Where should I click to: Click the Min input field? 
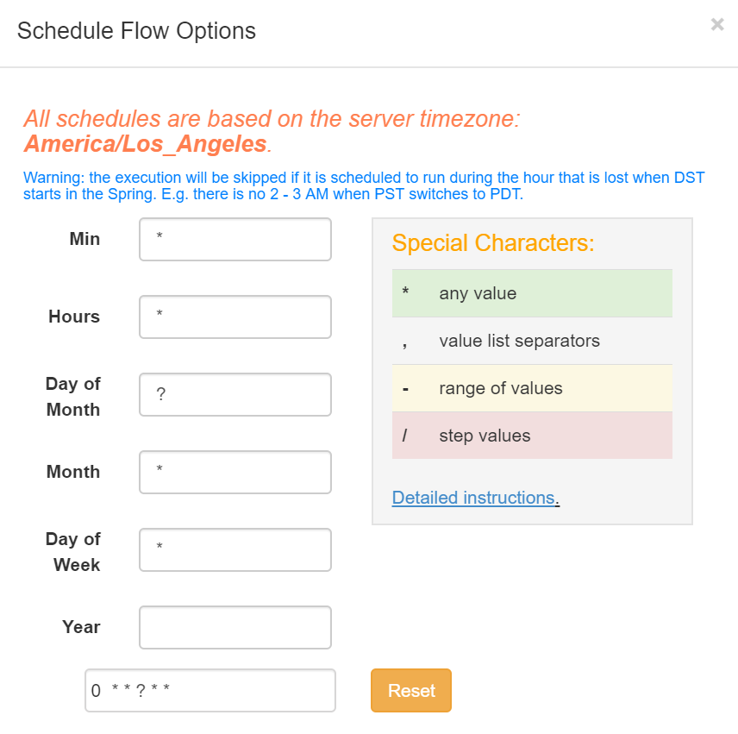[x=235, y=239]
